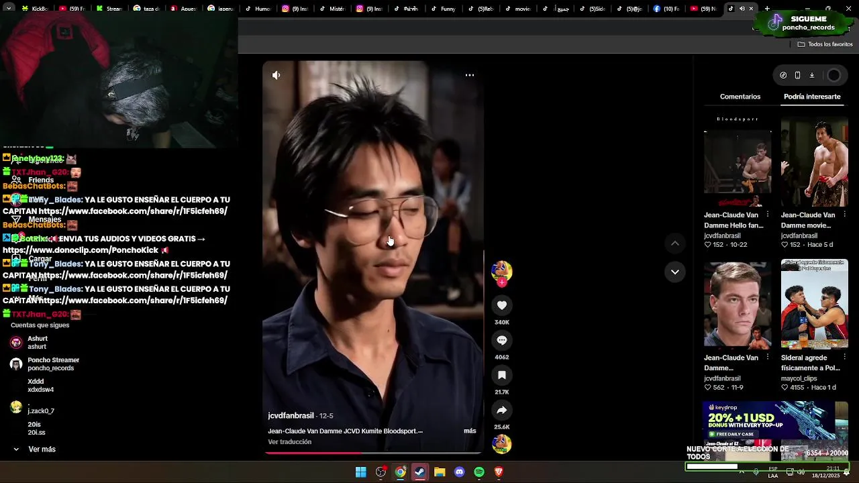
Task: Expand followed accounts with 'Ver más'
Action: (34, 449)
